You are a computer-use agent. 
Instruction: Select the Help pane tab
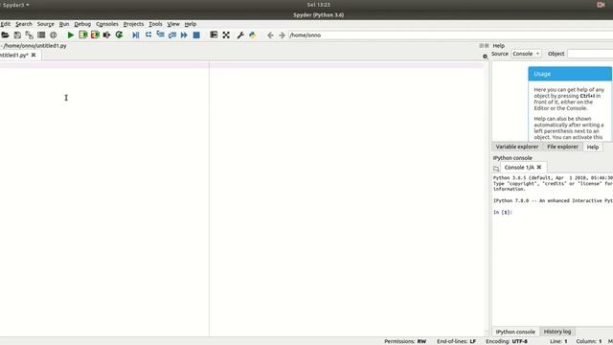click(x=593, y=147)
